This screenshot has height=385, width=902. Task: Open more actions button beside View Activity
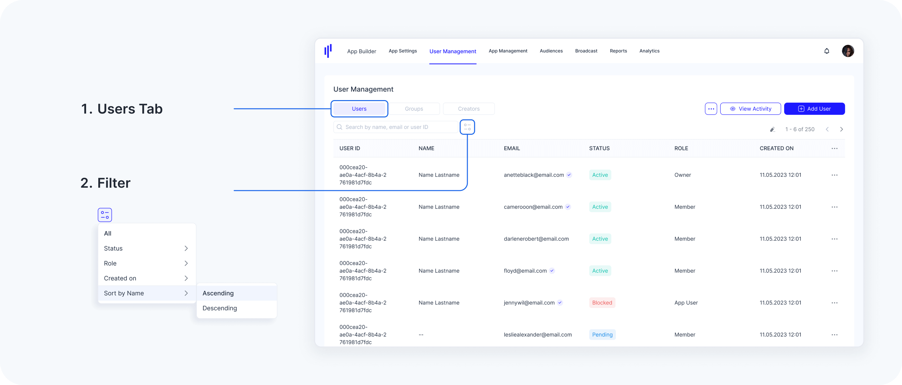pos(711,109)
